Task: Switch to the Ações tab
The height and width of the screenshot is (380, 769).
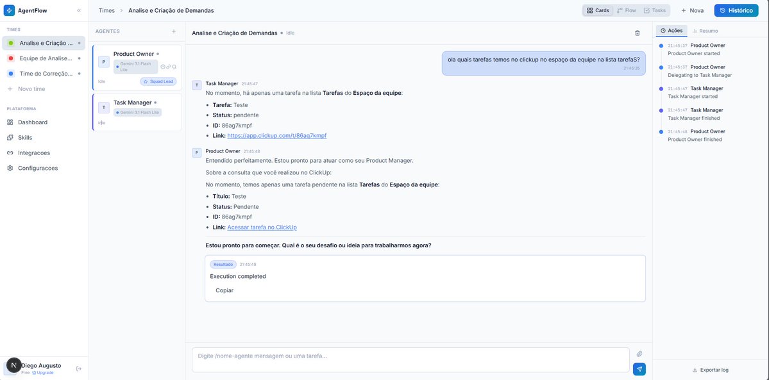Action: 672,30
